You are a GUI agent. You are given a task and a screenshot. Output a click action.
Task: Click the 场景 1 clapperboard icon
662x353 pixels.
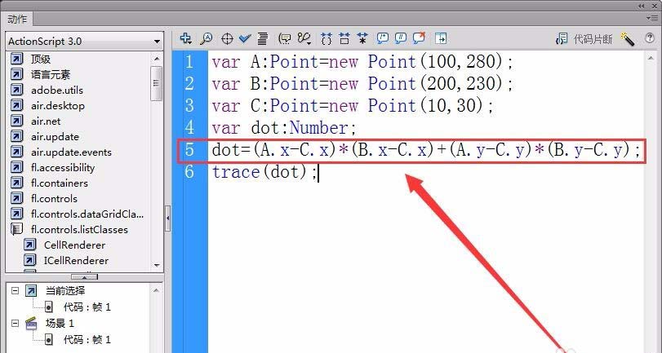31,323
